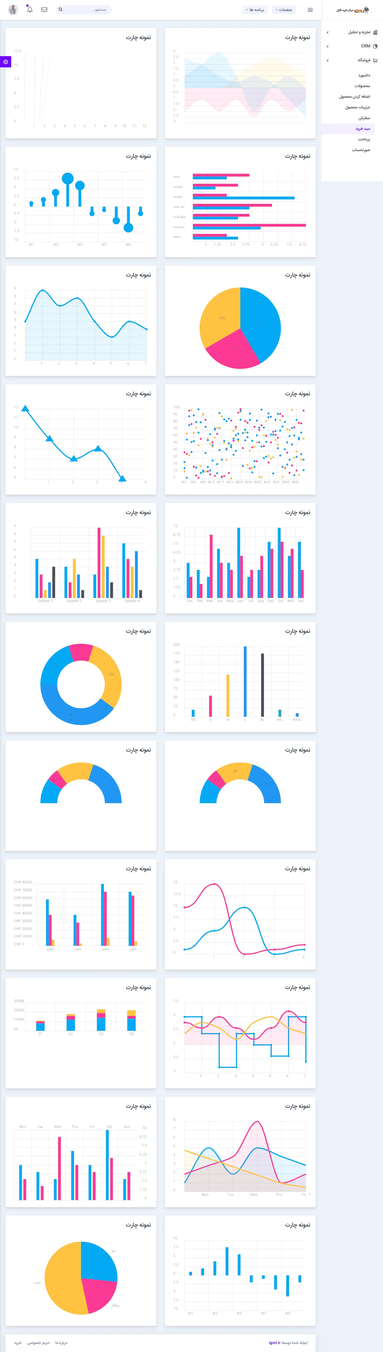
Task: Go to اضافه کردن محصول menu item
Action: pos(354,97)
